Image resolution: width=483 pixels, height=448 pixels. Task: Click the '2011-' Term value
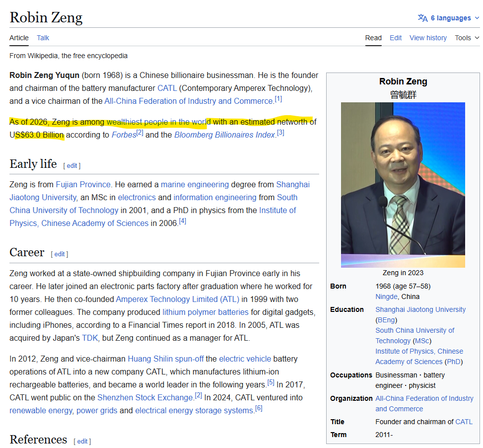384,435
